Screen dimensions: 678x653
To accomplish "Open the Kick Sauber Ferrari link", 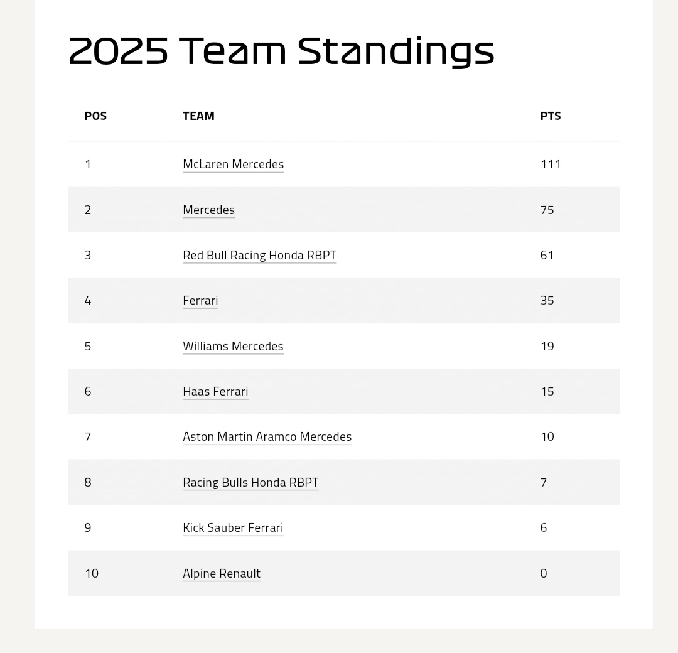I will (x=233, y=528).
